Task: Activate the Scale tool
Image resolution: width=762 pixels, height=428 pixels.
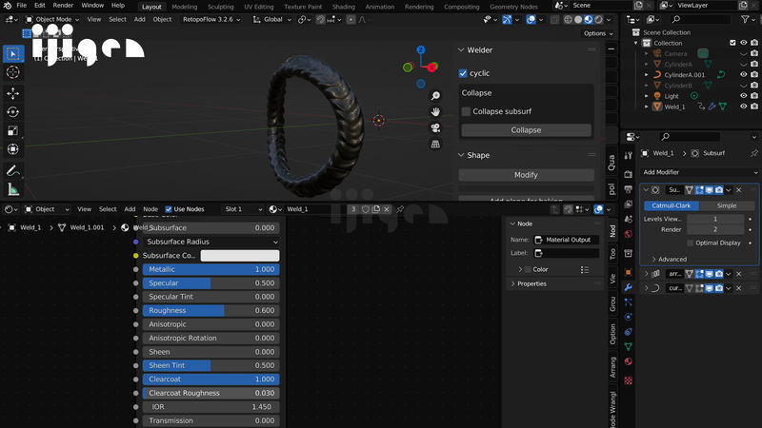Action: point(13,130)
